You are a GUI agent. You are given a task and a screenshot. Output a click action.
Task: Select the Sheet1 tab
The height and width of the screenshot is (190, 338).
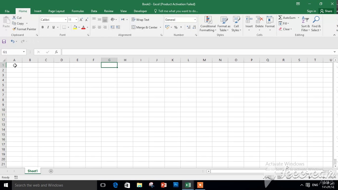pos(32,171)
